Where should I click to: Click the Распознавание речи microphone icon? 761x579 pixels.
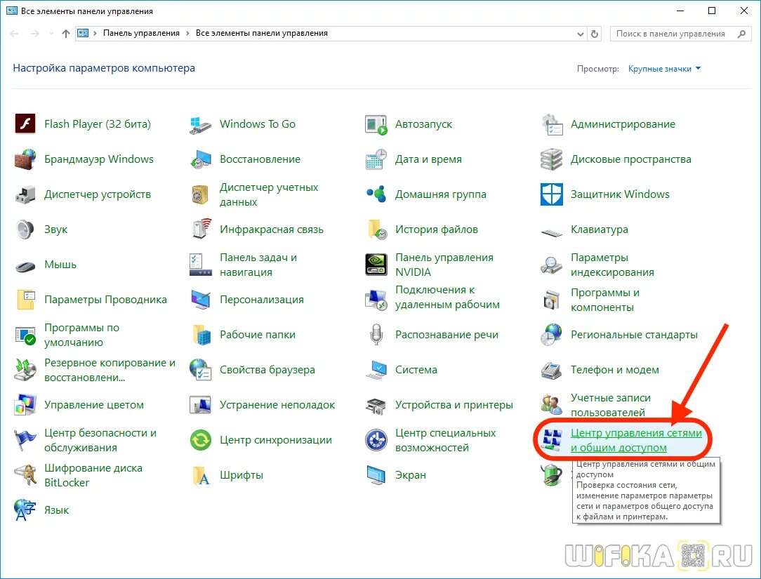376,335
